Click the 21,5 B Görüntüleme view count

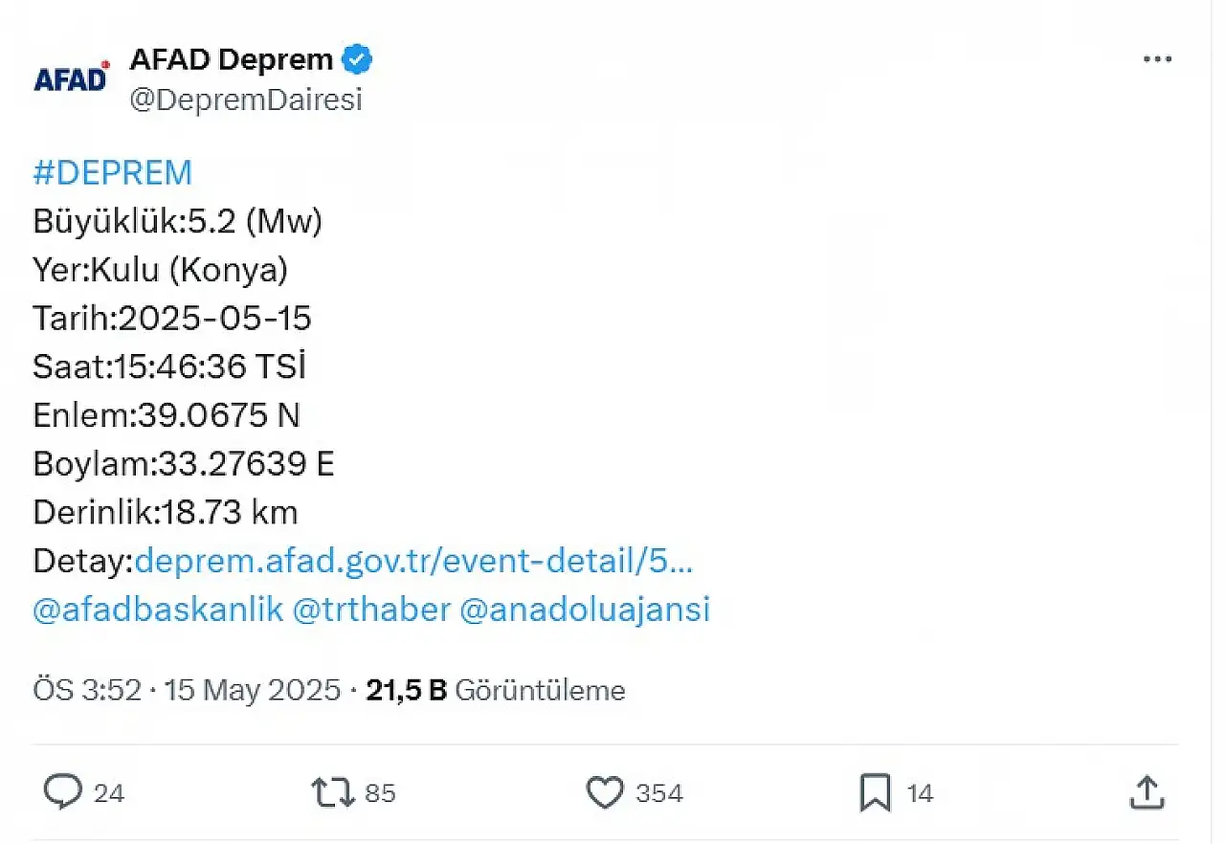tap(496, 690)
